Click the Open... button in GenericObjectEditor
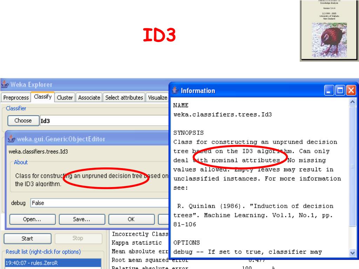The height and width of the screenshot is (269, 359). [x=32, y=219]
